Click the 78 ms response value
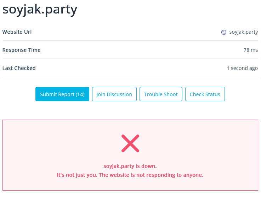 (251, 50)
